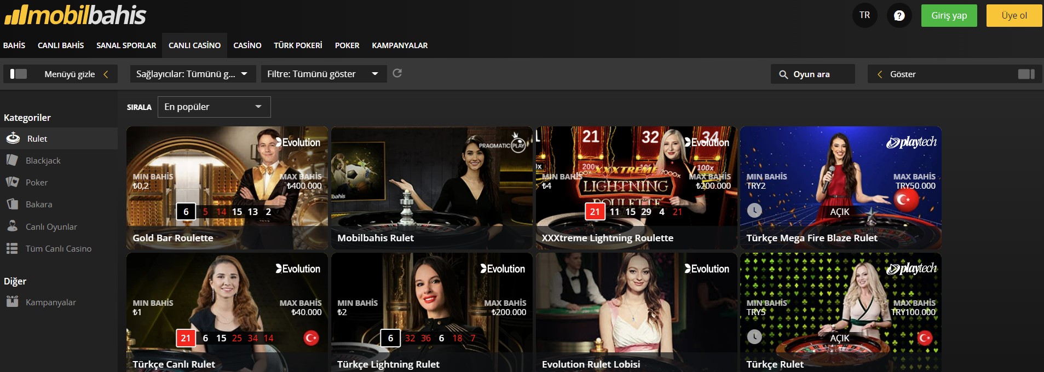Select the Blackjack category
This screenshot has height=372, width=1044.
[59, 160]
